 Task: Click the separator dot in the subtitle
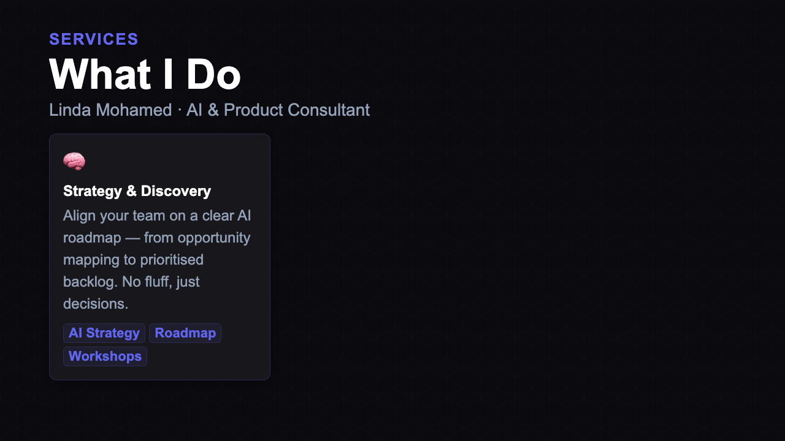178,110
